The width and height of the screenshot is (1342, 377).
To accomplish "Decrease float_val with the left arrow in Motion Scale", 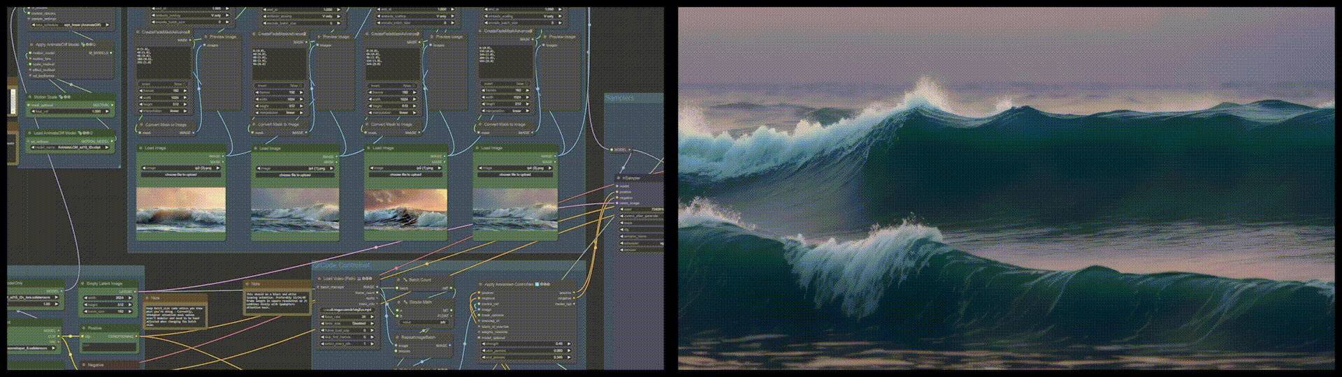I will [34, 111].
